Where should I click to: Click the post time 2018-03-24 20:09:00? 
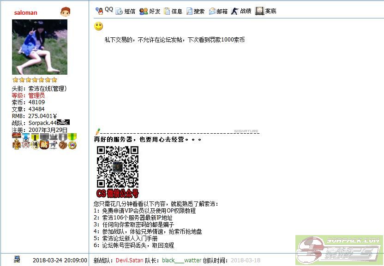(x=60, y=260)
